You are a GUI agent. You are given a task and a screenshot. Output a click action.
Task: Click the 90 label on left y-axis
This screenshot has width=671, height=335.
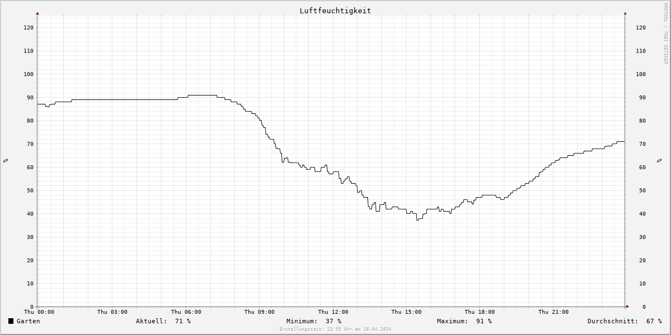pos(30,98)
